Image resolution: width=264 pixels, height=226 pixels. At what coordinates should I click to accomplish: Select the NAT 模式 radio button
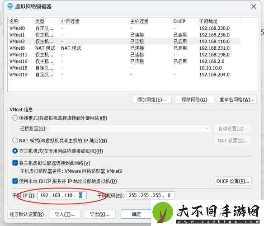[x=15, y=141]
